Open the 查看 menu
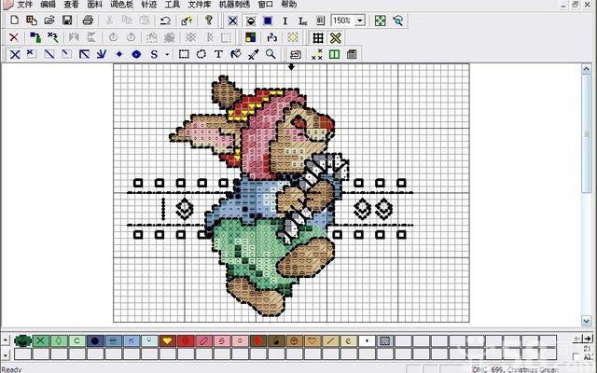The width and height of the screenshot is (597, 373). point(71,5)
